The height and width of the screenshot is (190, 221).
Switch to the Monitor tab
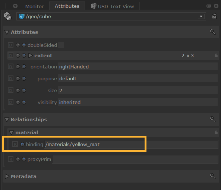click(x=34, y=6)
